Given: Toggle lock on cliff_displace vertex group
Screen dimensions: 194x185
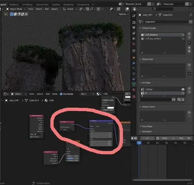Looking at the screenshot, I should pos(183,35).
